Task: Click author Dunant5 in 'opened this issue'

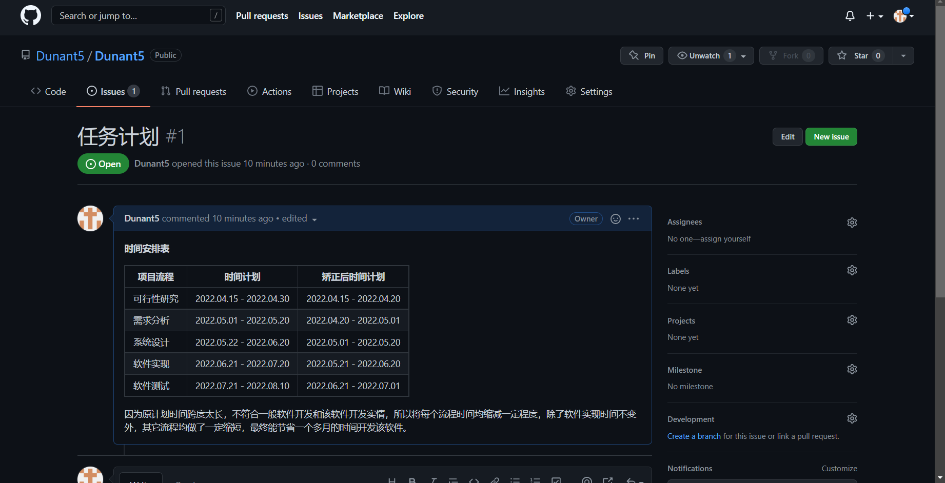Action: point(152,164)
